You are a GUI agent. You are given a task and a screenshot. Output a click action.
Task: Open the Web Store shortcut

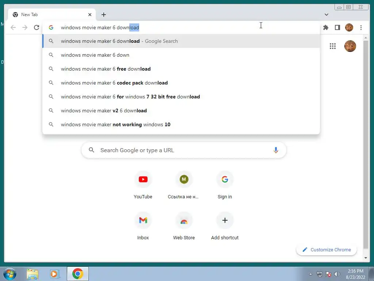click(184, 226)
